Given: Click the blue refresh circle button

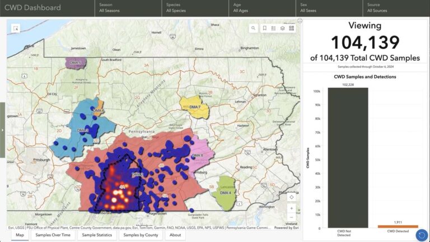Looking at the screenshot, I should (422, 235).
